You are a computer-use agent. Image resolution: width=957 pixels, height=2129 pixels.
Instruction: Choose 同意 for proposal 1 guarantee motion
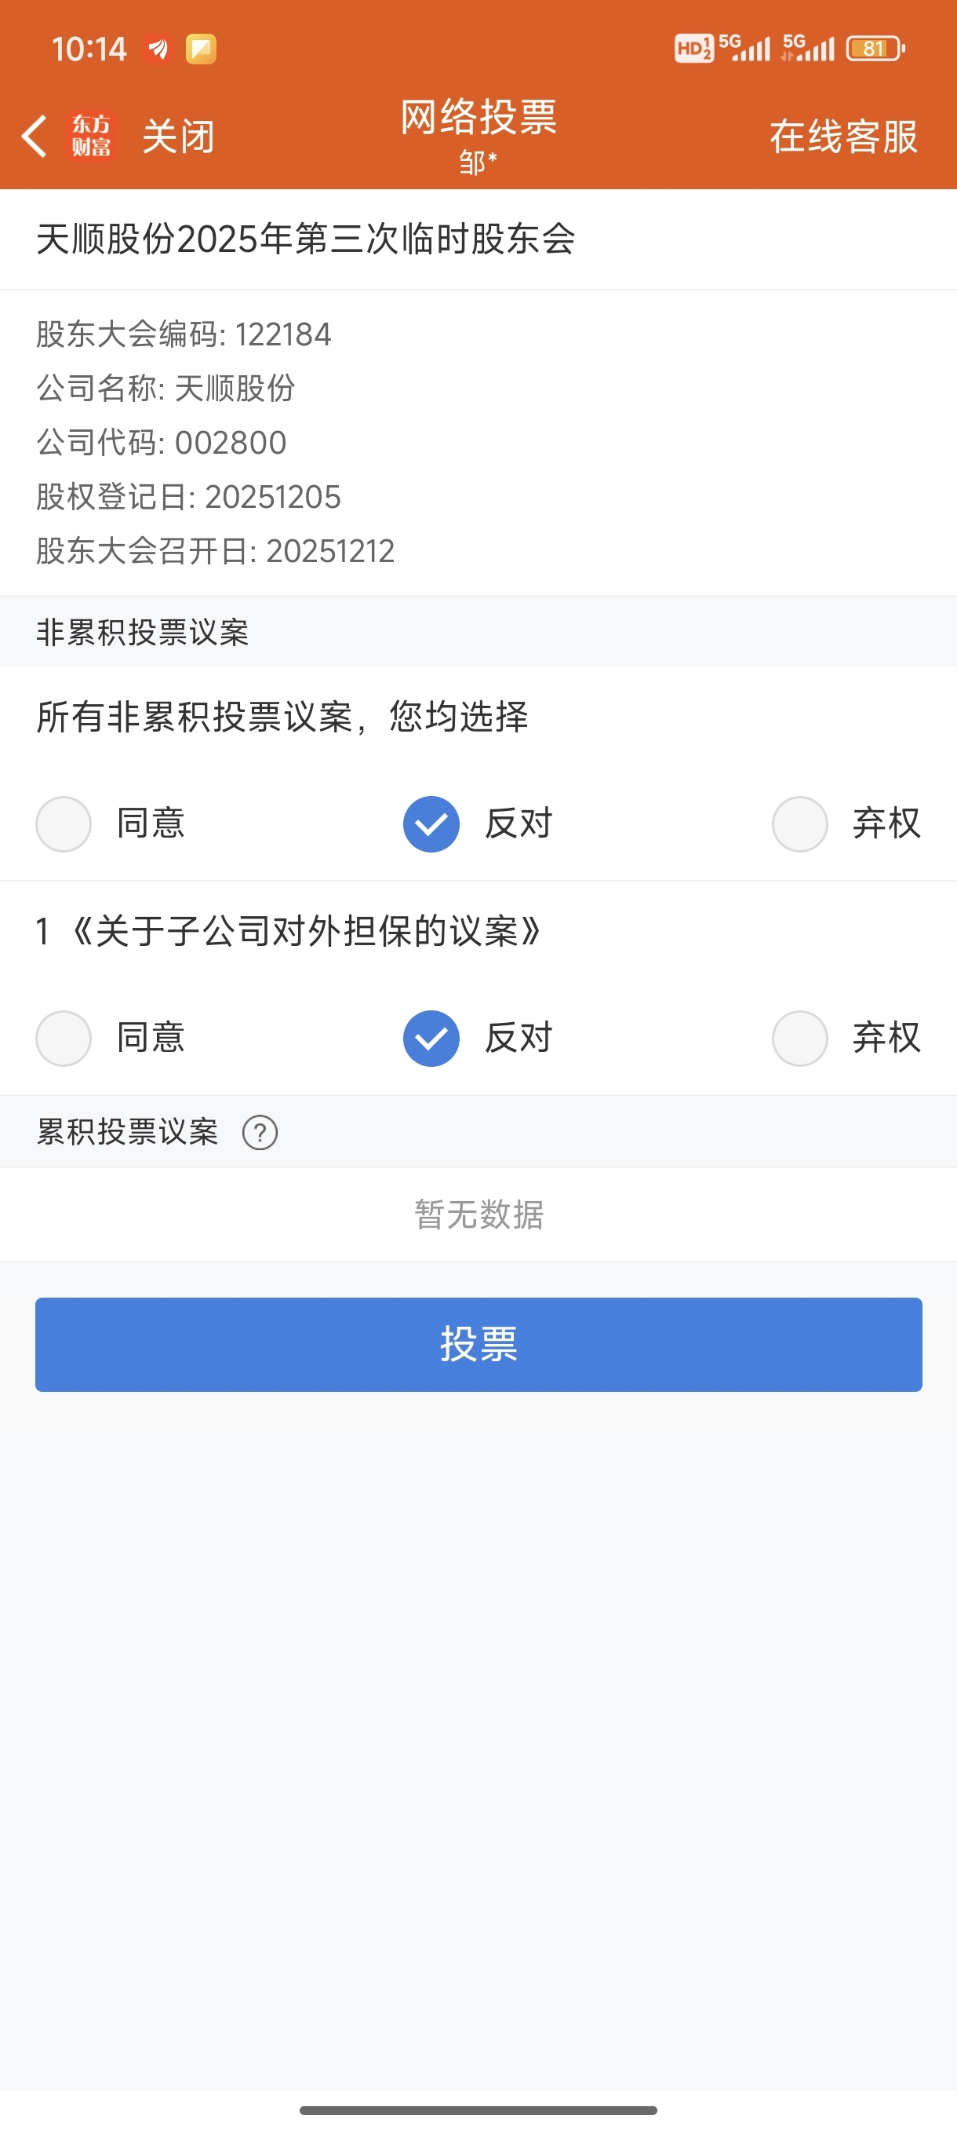[x=64, y=1038]
